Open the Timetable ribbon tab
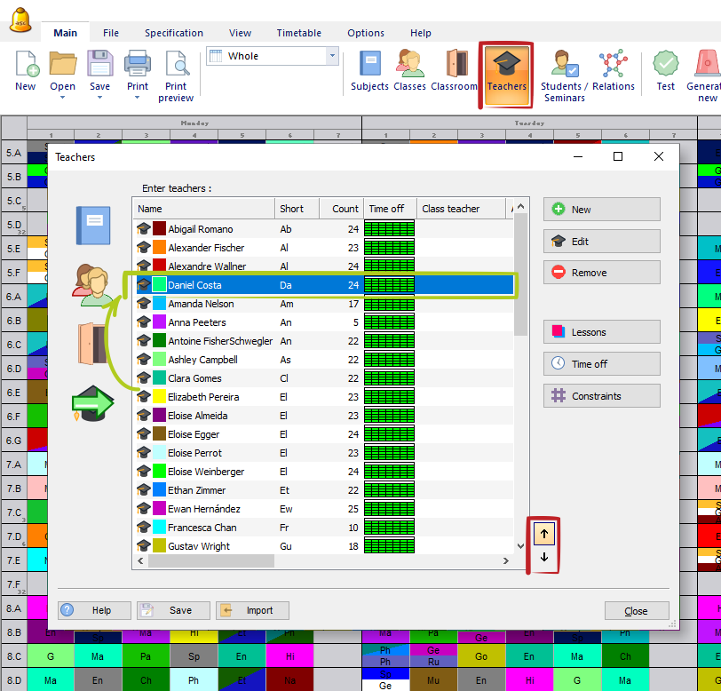 (298, 33)
